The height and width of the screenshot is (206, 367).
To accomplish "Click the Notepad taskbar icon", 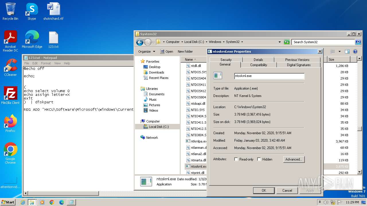I will pos(71,202).
